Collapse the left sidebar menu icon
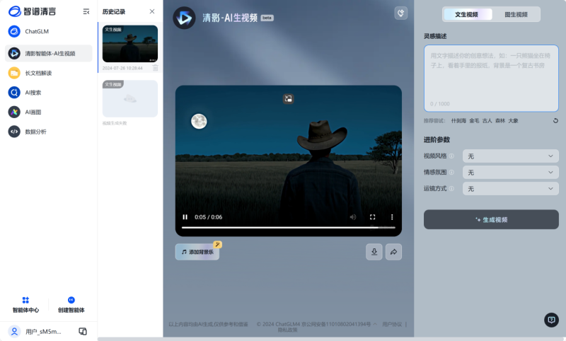The width and height of the screenshot is (566, 341). (86, 11)
